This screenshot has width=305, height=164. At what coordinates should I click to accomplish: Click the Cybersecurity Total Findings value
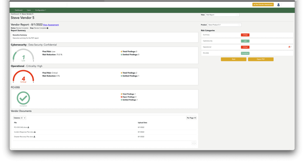(x=136, y=51)
